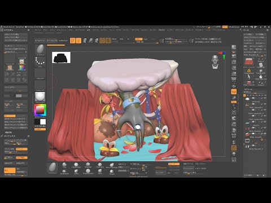Open the ライトボックス button
The image size is (271, 203).
pos(52,41)
